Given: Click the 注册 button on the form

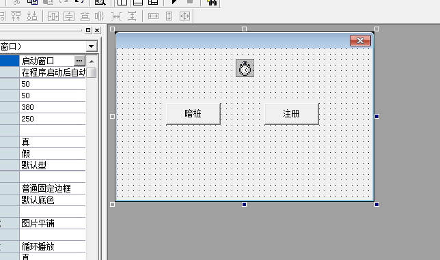Looking at the screenshot, I should 292,114.
